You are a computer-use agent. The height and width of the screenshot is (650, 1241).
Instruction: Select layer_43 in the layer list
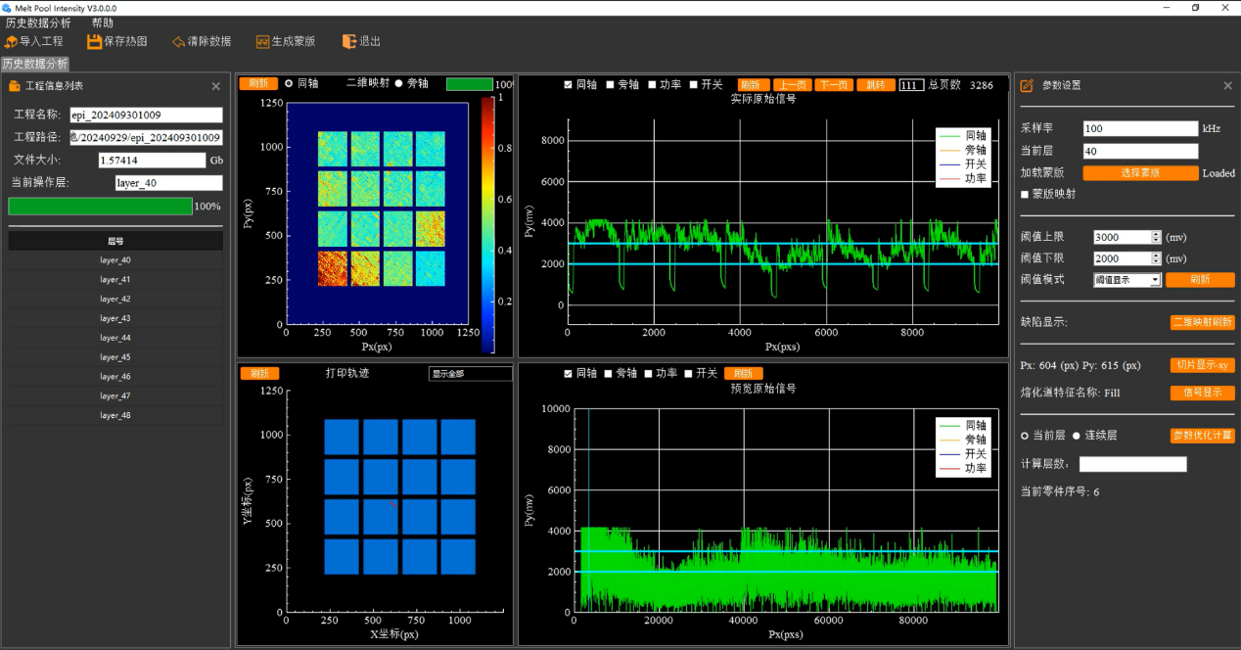(115, 318)
